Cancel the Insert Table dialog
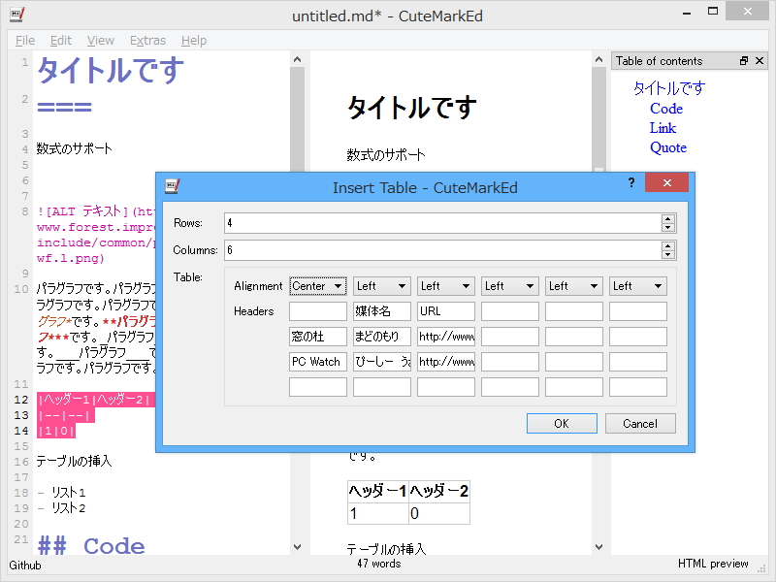776x582 pixels. coord(639,423)
